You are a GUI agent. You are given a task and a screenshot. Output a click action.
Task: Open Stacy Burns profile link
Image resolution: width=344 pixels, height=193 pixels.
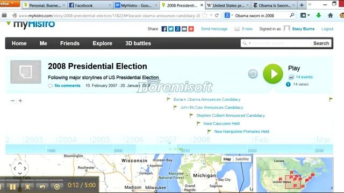coord(303,29)
